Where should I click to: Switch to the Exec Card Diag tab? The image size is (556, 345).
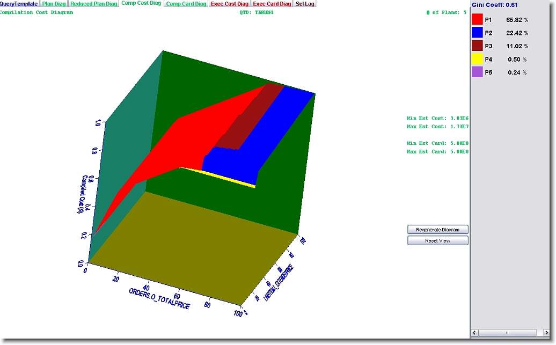point(272,4)
